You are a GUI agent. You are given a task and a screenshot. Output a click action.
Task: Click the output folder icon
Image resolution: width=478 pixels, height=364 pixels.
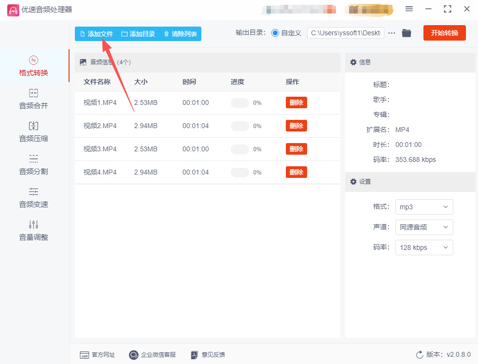(x=407, y=33)
